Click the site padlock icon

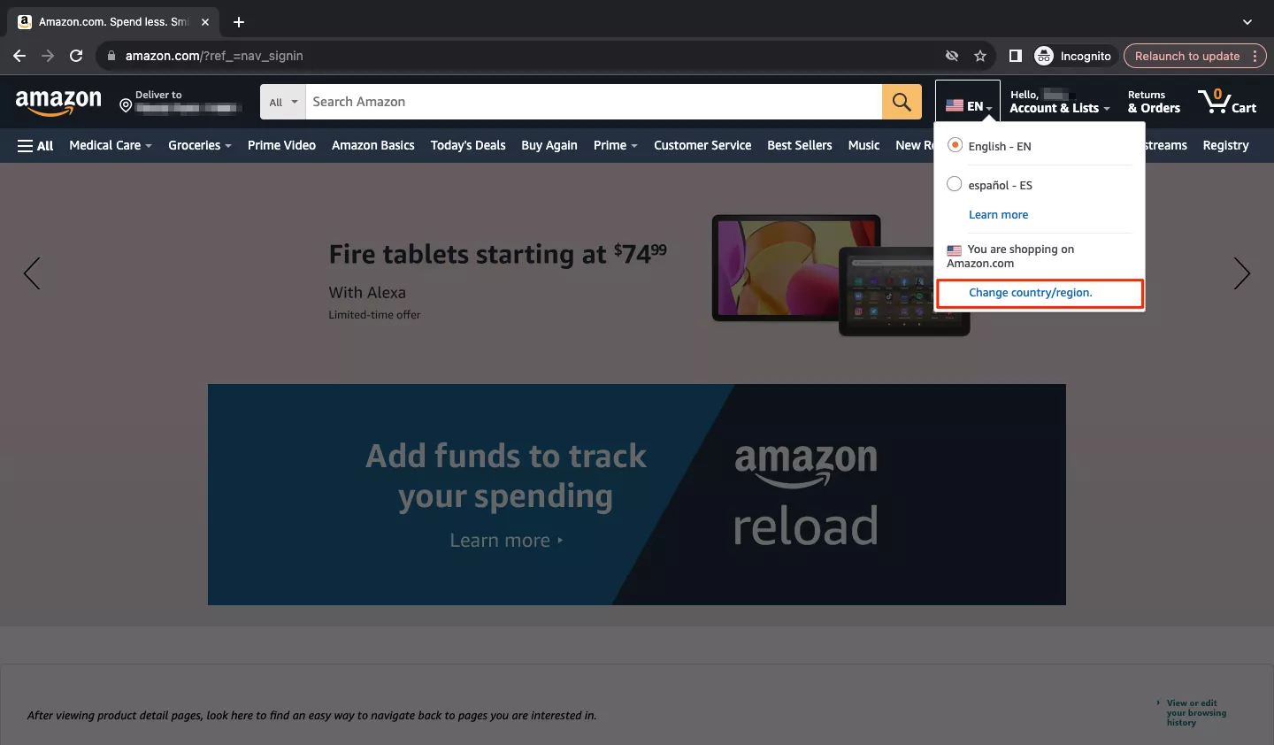click(111, 56)
